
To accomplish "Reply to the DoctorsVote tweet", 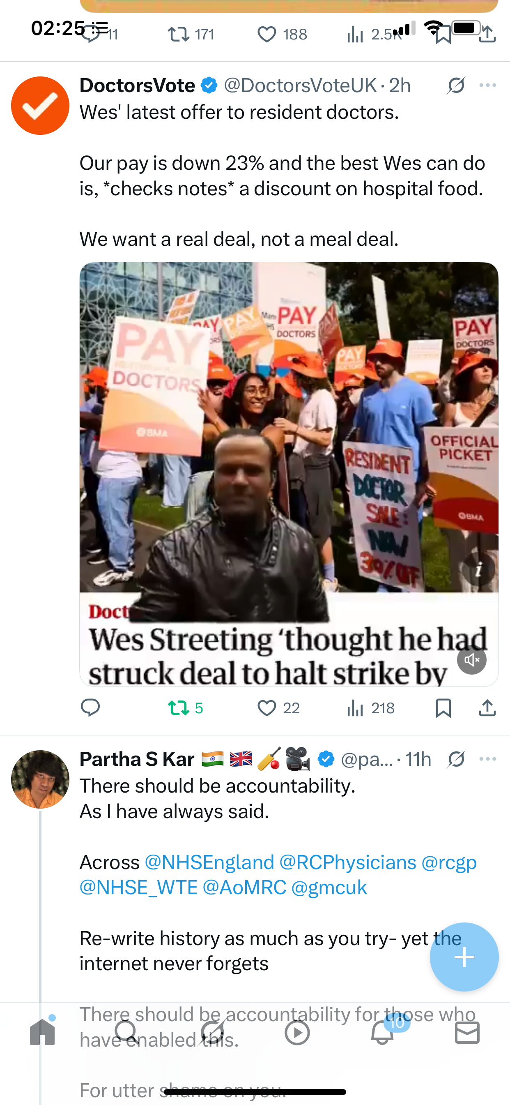I will click(x=90, y=708).
